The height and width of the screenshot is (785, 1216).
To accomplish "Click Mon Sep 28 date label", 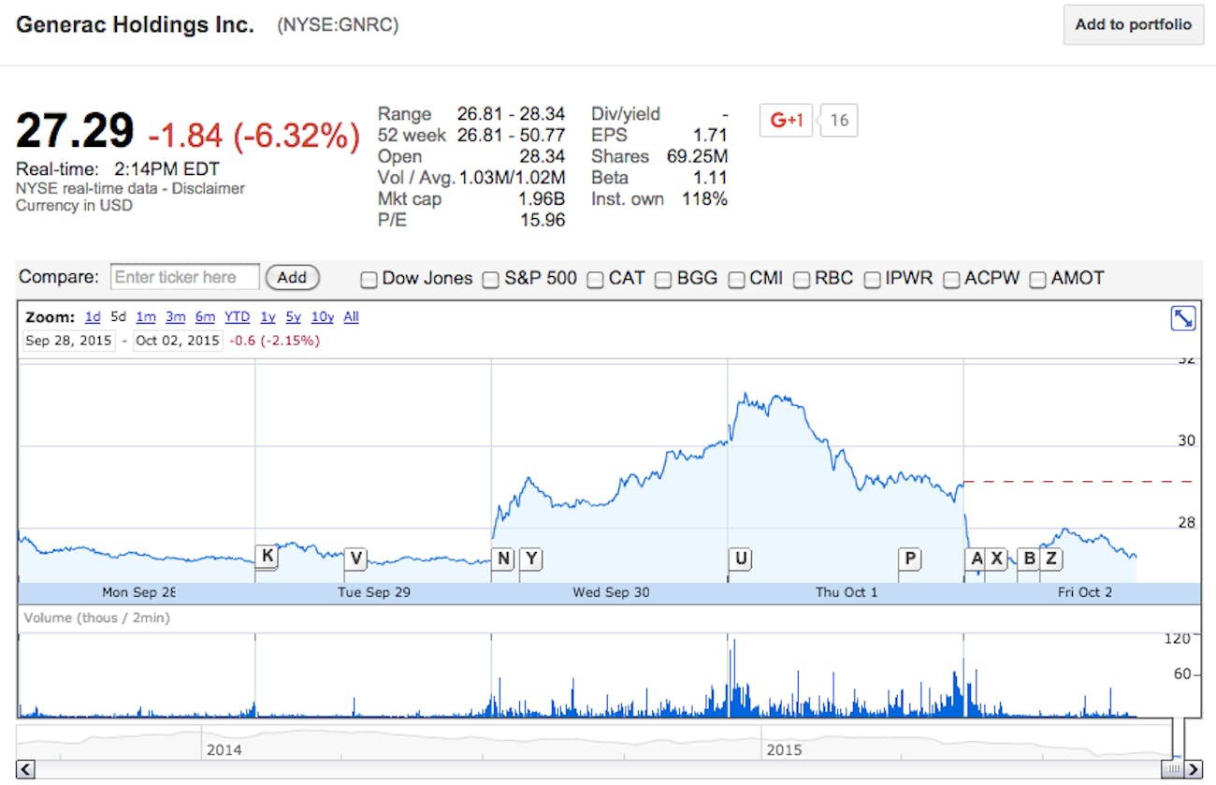I will (x=138, y=592).
